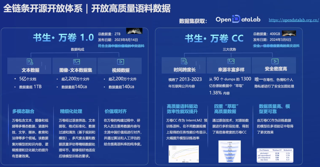Click 超2,200万个文件 under 视频数据
This screenshot has width=320, height=167.
[123, 79]
